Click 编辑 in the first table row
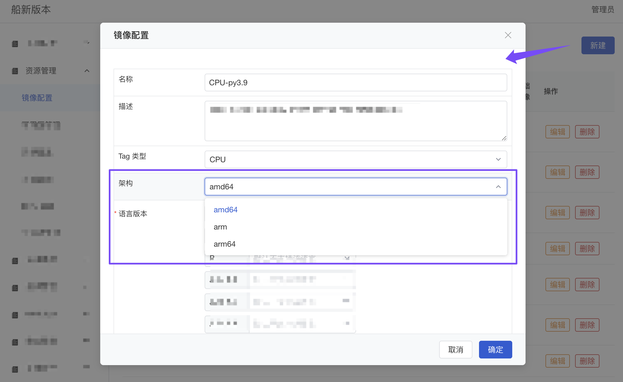The image size is (623, 382). (x=557, y=132)
